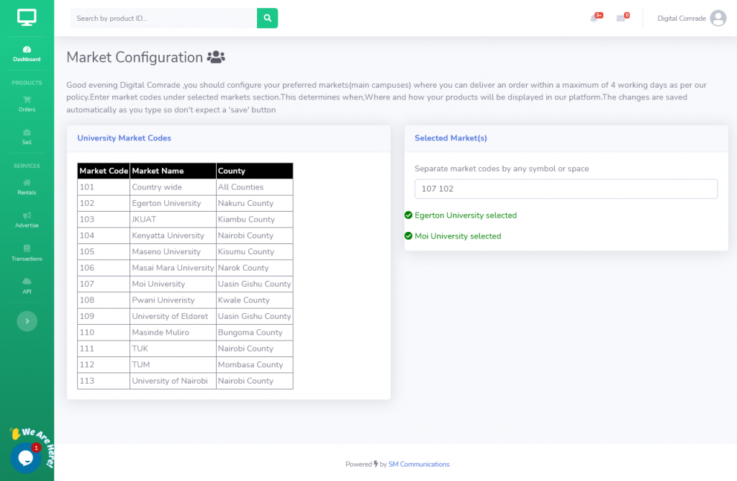Click the County column header
Image resolution: width=737 pixels, height=481 pixels.
(x=255, y=171)
